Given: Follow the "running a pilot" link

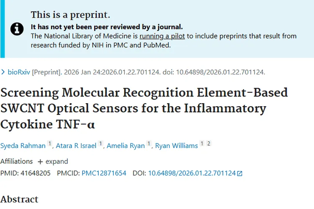Looking at the screenshot, I should pos(162,36).
